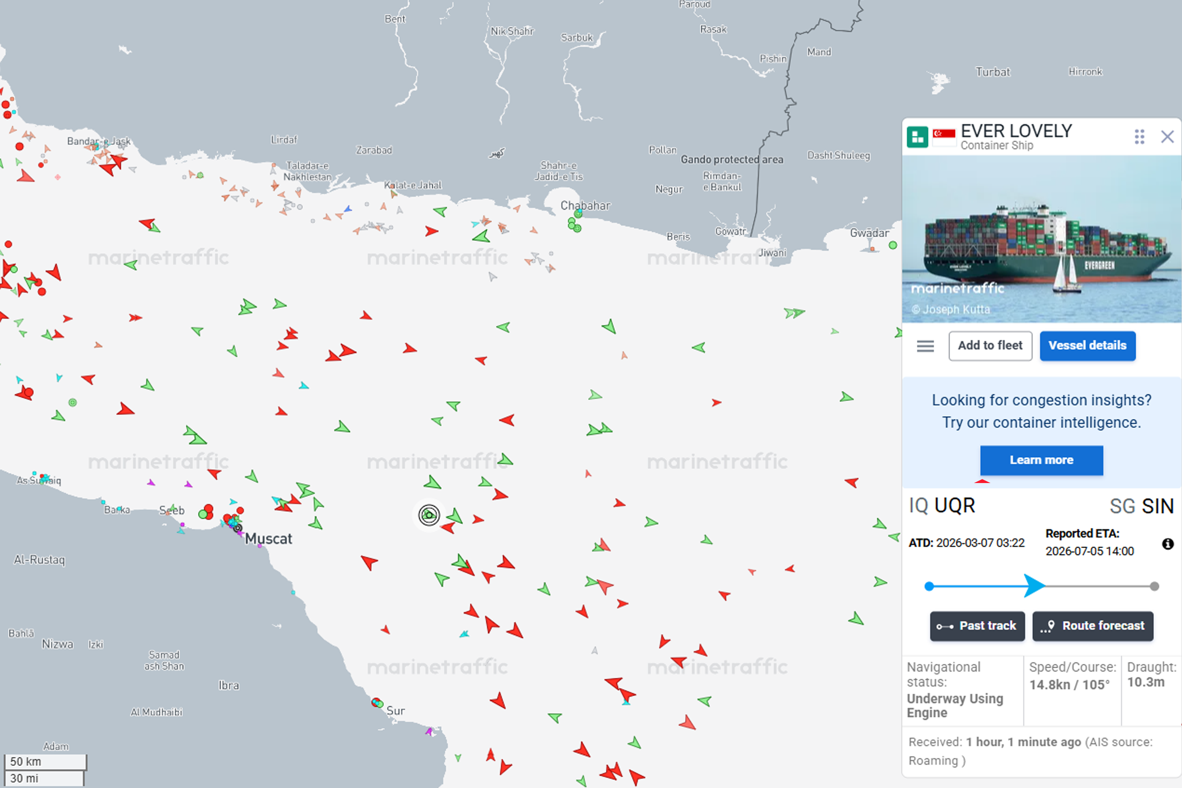Click the departure port code IQ UQR
Screen dimensions: 1182x788
coord(942,506)
